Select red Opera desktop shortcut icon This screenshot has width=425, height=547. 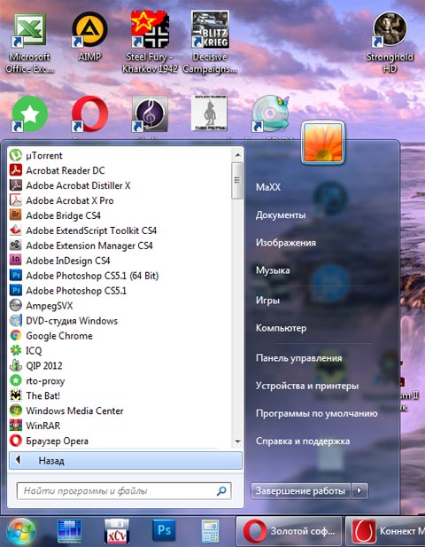coord(90,114)
